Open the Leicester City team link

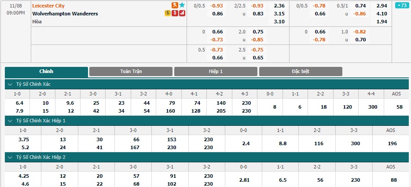click(x=48, y=6)
